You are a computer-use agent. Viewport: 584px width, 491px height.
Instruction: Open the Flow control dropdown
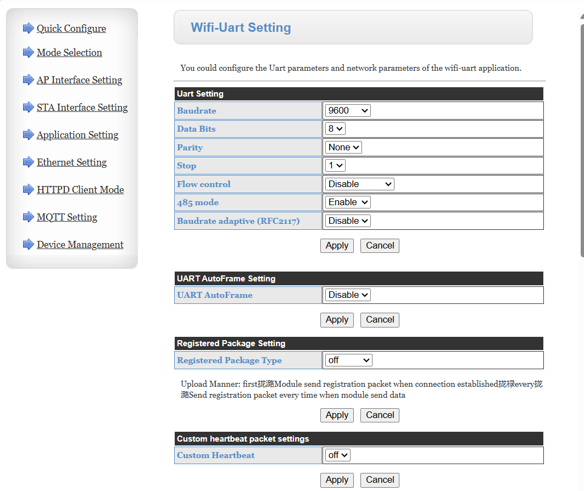[x=359, y=184]
